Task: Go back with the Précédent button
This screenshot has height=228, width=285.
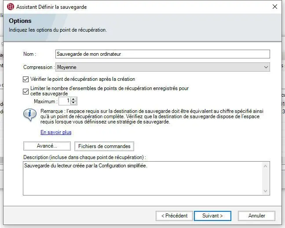Action: coord(174,216)
